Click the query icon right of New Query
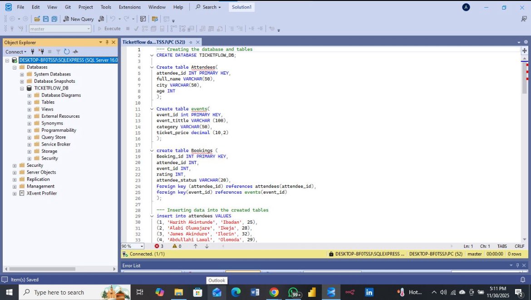Image resolution: width=531 pixels, height=300 pixels. pos(101,19)
